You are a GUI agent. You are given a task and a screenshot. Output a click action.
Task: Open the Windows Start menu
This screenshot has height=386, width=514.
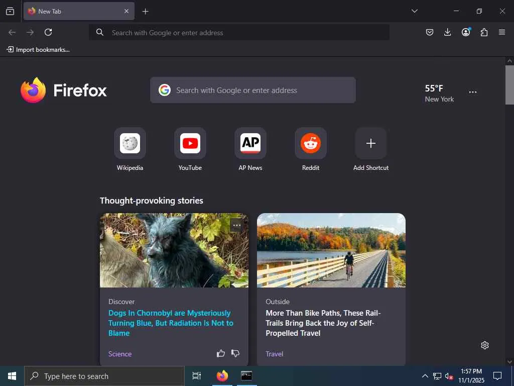(x=12, y=376)
